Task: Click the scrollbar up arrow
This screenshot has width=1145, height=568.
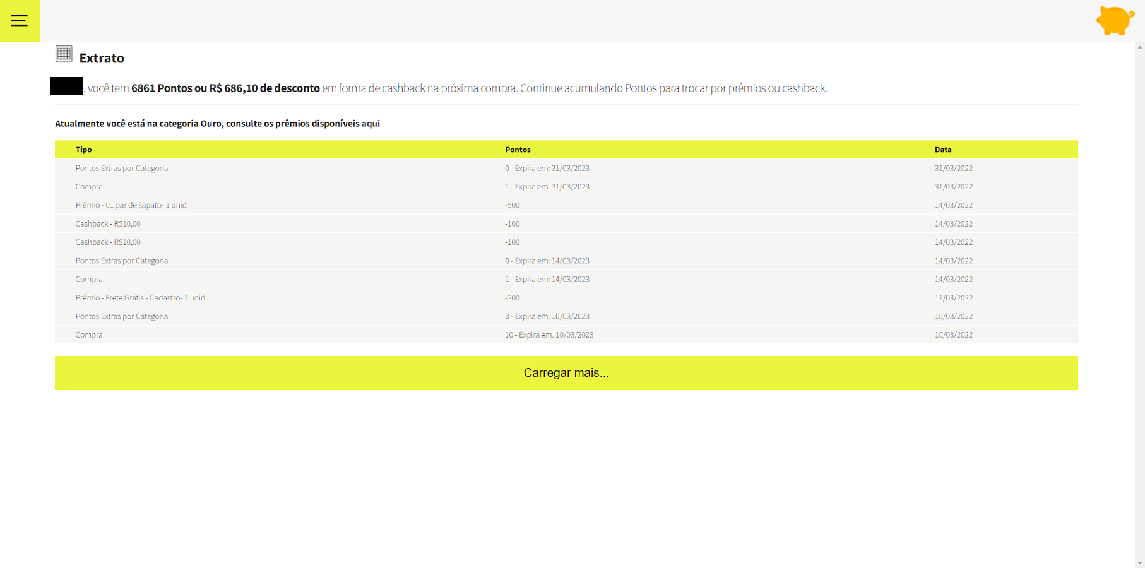Action: (x=1140, y=47)
